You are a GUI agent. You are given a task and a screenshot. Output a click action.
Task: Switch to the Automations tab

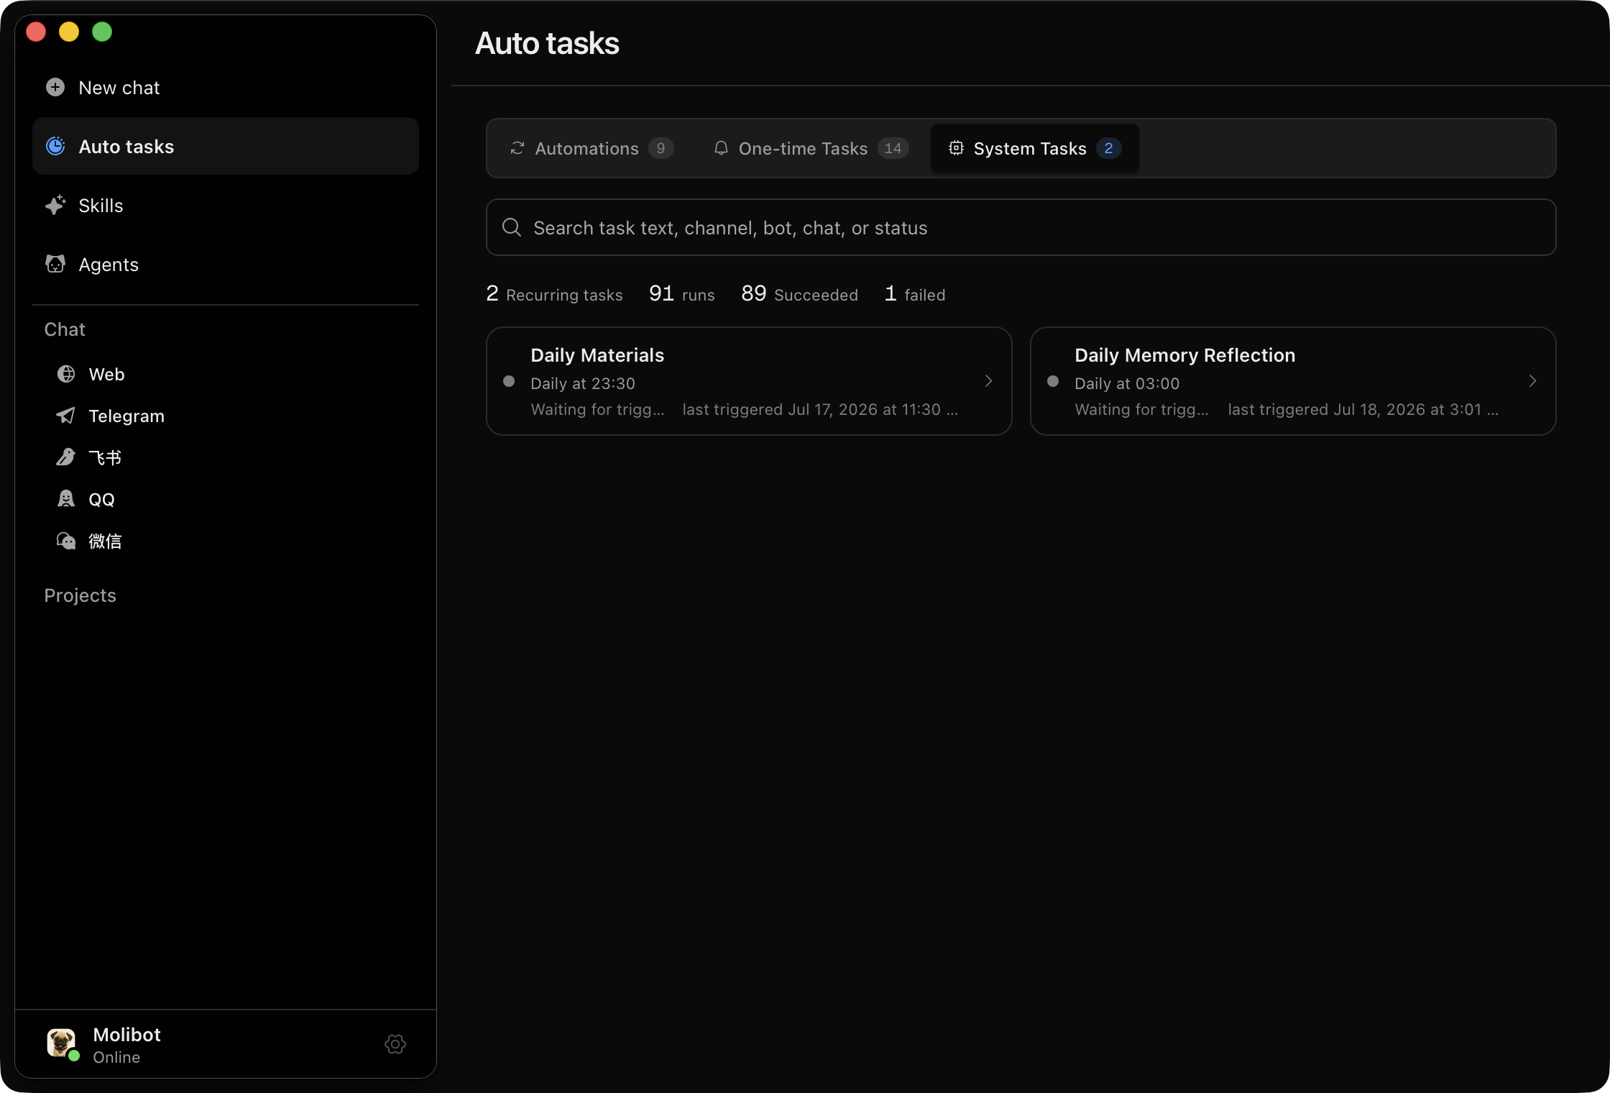(591, 148)
